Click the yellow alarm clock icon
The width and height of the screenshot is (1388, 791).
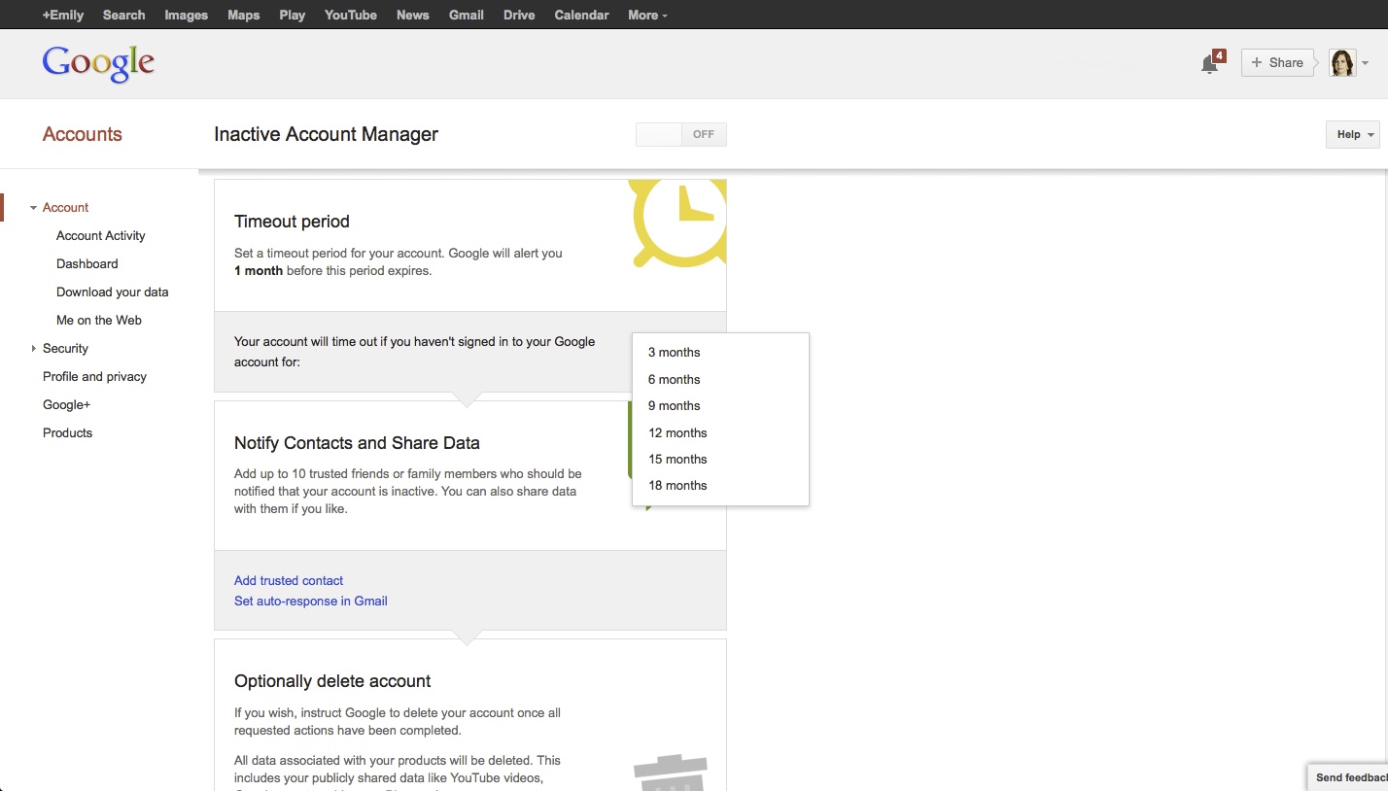point(682,220)
